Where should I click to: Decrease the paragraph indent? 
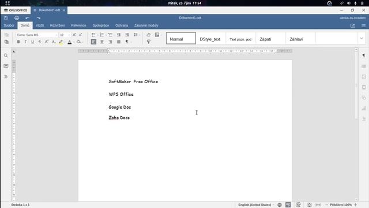[119, 35]
